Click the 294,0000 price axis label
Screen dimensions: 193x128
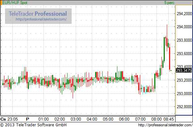pos(184,27)
